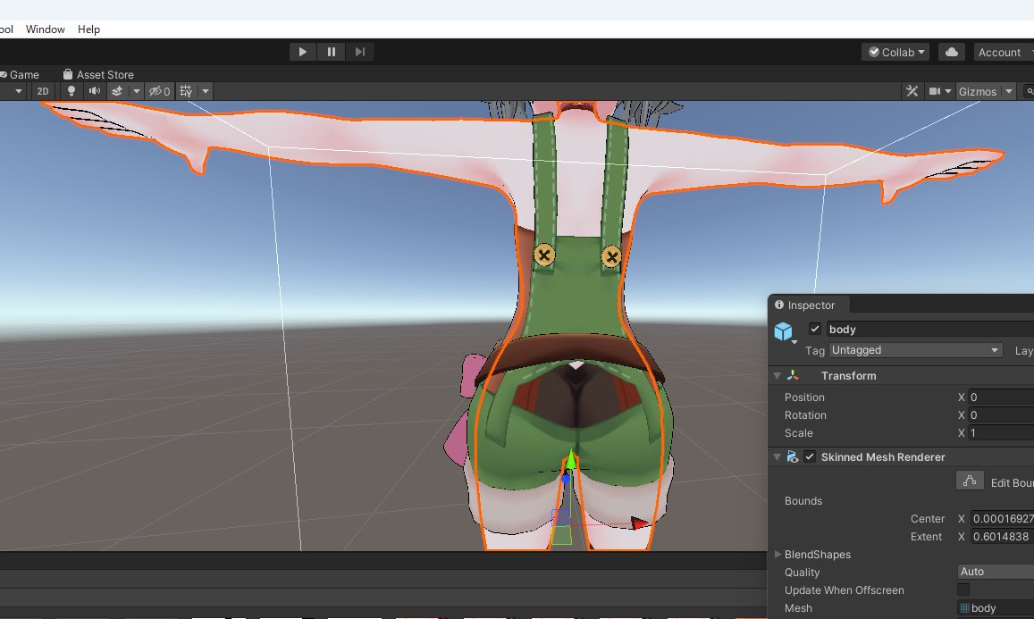Open the Tag dropdown showing Untagged
This screenshot has width=1034, height=619.
pyautogui.click(x=915, y=350)
